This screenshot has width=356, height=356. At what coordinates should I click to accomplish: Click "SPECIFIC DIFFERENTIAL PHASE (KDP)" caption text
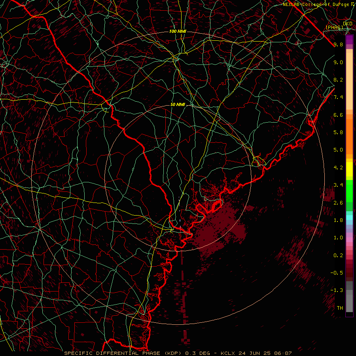click(x=123, y=353)
